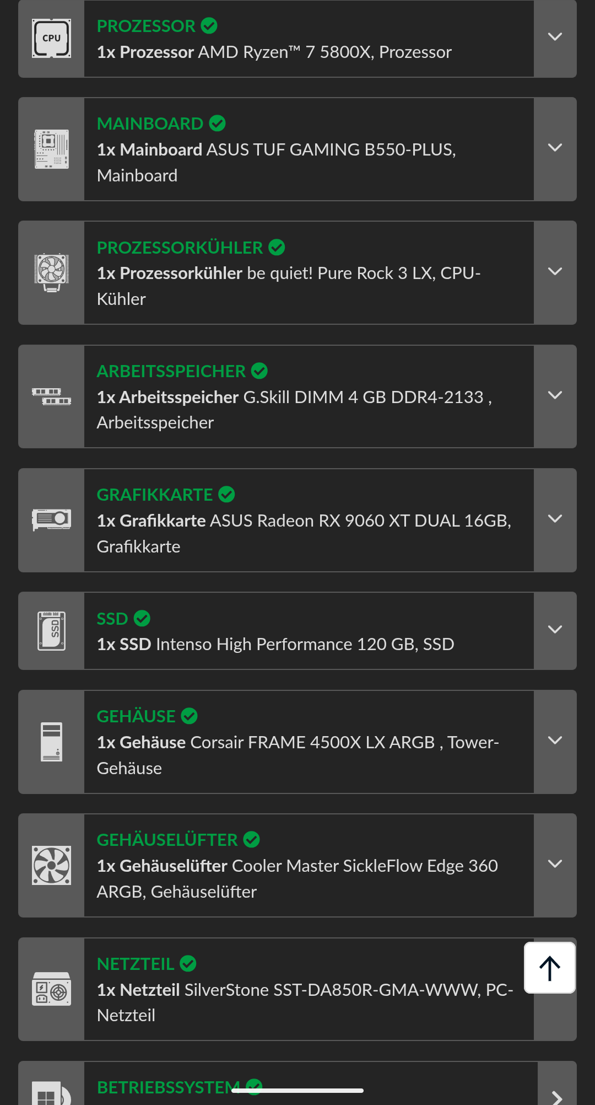Click the SSD drive icon
This screenshot has width=595, height=1105.
51,631
